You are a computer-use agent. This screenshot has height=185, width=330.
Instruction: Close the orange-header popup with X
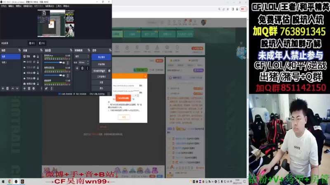coord(145,76)
